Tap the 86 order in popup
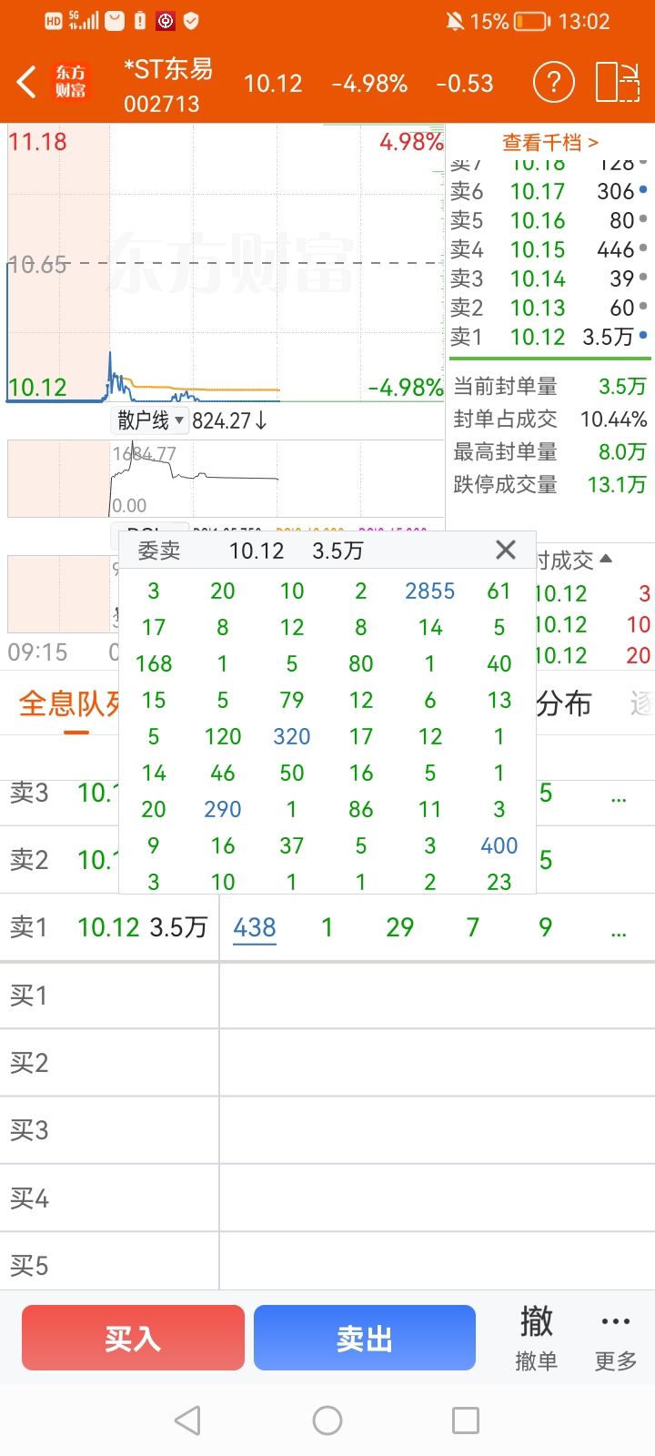The height and width of the screenshot is (1456, 655). point(361,809)
